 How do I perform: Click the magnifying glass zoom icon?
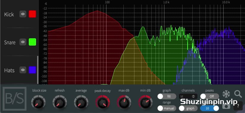[238, 94]
